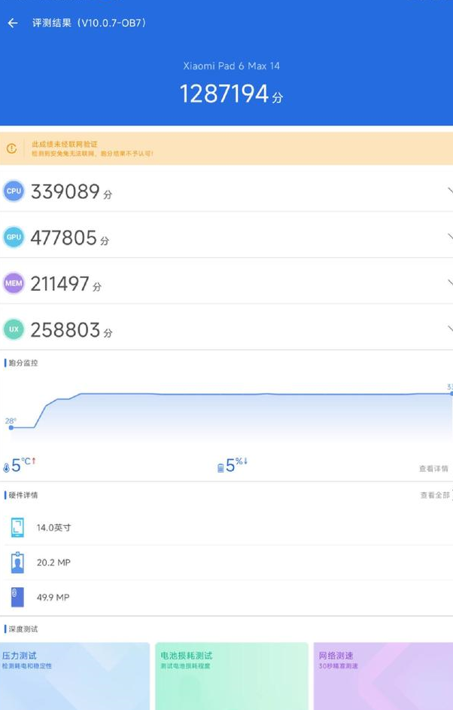Tap the 339089 CPU score number

[65, 191]
